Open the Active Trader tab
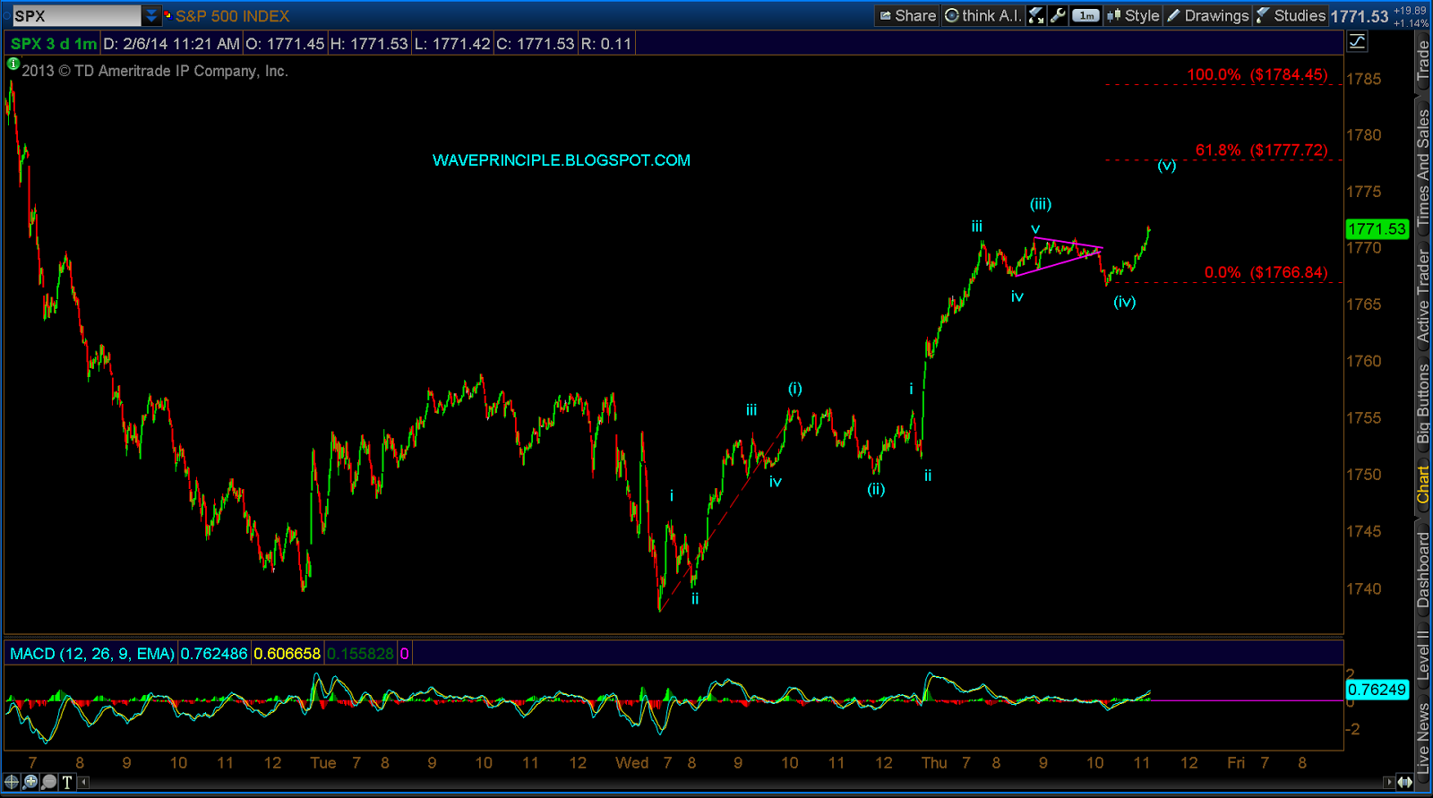 click(1423, 296)
